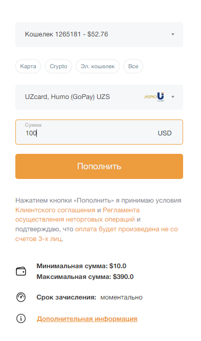Show Все payment methods
201x341 pixels.
click(x=133, y=66)
